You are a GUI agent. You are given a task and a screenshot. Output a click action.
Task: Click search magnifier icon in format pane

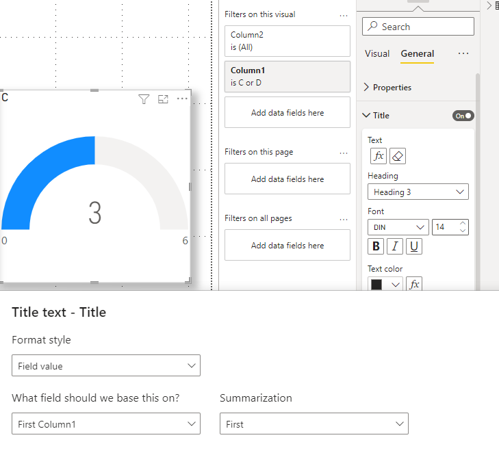point(372,26)
